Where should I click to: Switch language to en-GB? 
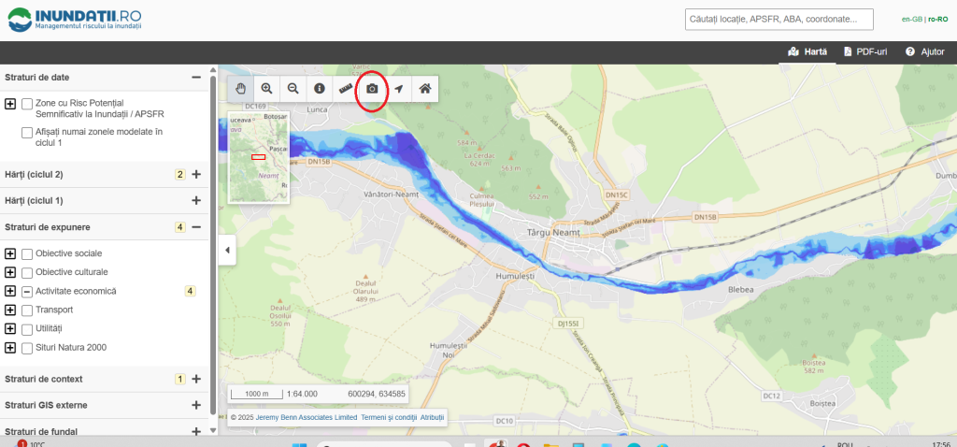tap(910, 19)
